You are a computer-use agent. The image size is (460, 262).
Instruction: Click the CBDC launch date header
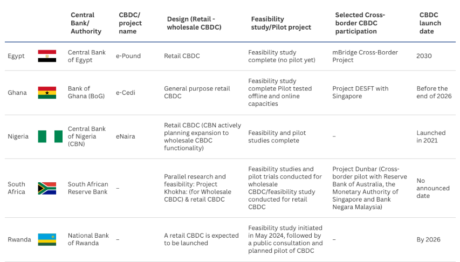430,23
